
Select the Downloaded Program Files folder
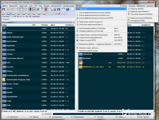point(38,80)
